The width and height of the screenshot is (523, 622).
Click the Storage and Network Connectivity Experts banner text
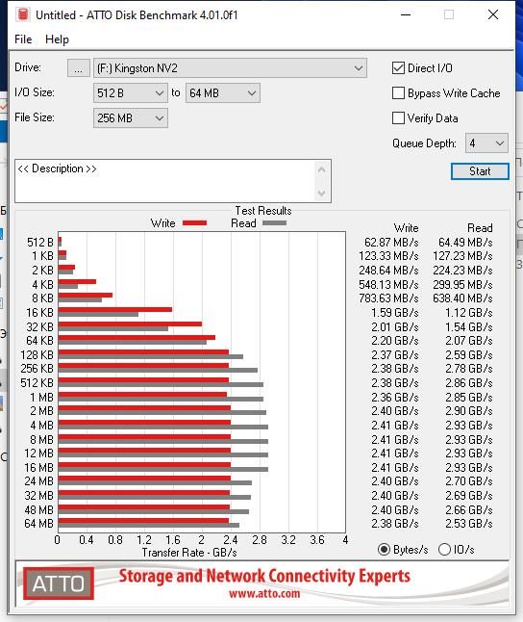(264, 577)
